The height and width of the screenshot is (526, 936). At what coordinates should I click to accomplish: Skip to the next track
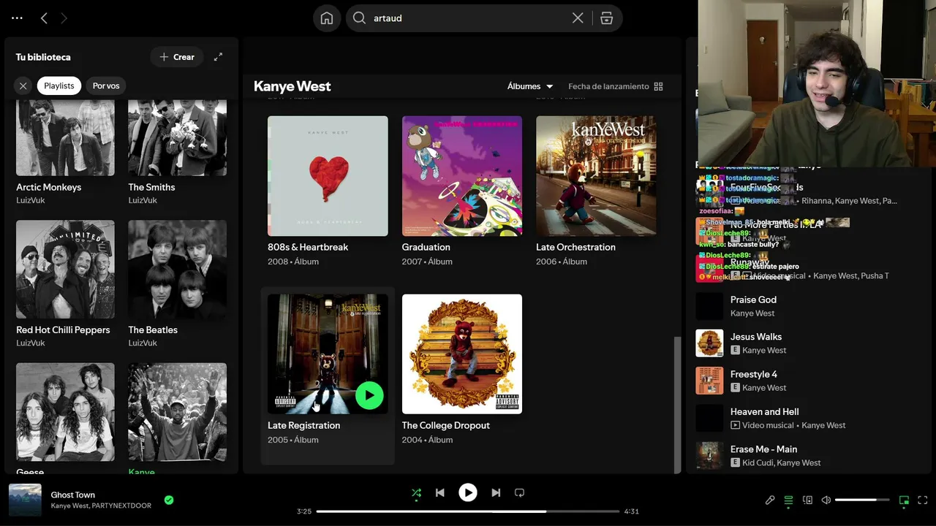496,493
